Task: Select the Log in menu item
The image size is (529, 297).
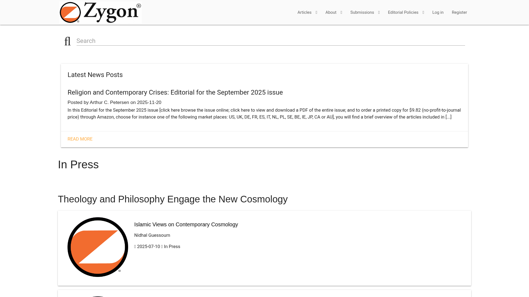Action: pyautogui.click(x=438, y=12)
